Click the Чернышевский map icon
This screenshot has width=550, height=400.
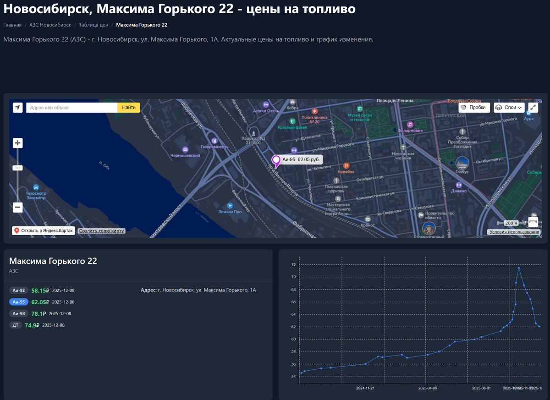coord(185,149)
